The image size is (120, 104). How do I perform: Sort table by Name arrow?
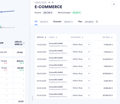coord(56,37)
